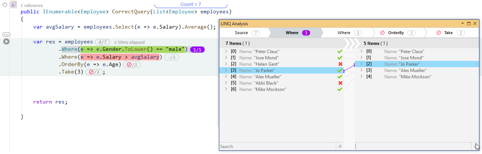Click the purple 3/5 badge
482x154 pixels.
tap(197, 50)
